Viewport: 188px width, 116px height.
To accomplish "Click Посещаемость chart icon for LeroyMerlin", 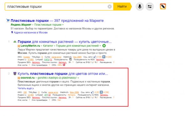I will [x=70, y=59].
